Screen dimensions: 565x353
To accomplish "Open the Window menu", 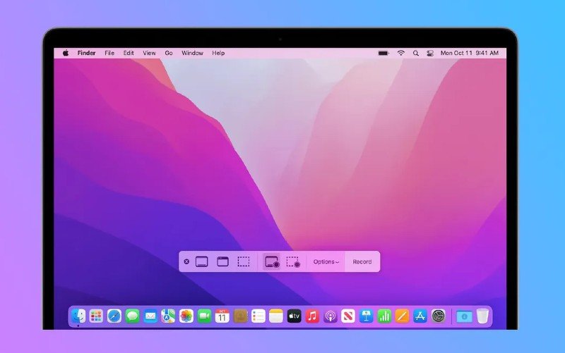I will pyautogui.click(x=192, y=53).
